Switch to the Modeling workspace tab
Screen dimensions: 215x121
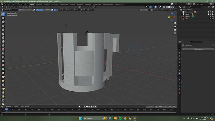[x=39, y=4]
